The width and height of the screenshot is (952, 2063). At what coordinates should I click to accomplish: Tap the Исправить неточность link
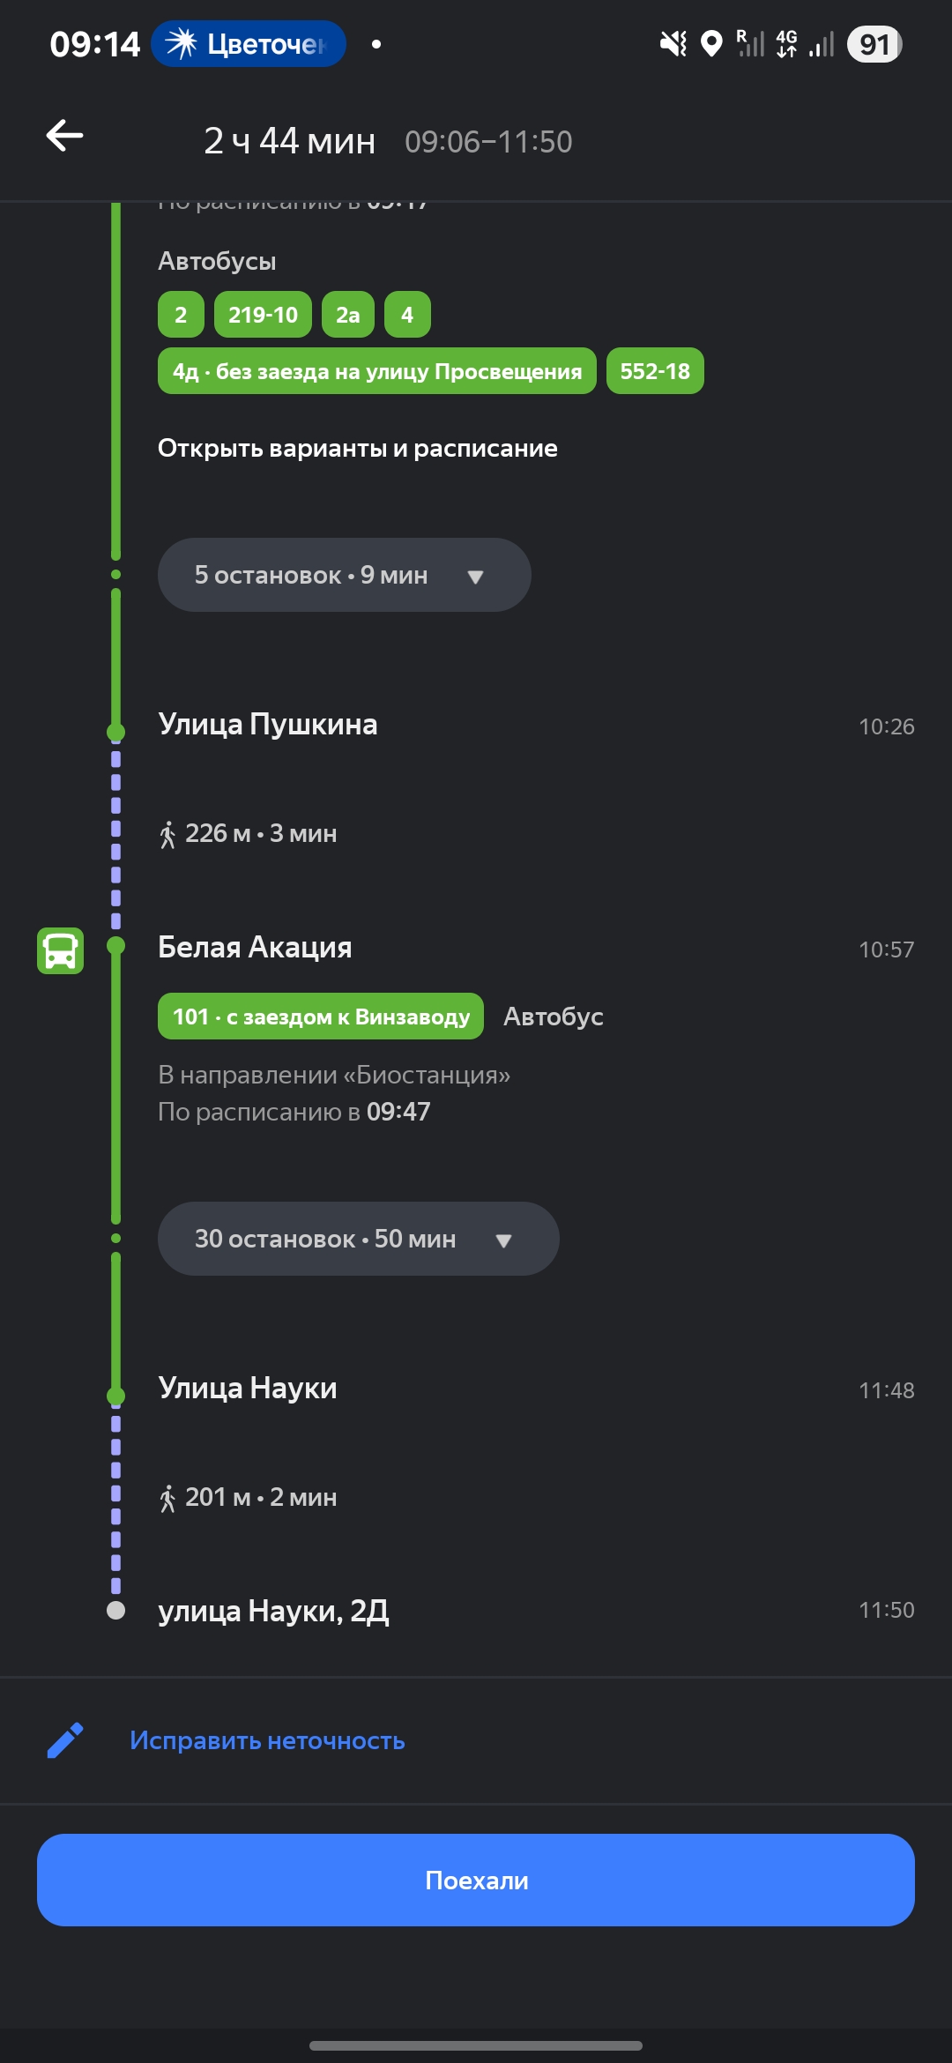[x=267, y=1740]
